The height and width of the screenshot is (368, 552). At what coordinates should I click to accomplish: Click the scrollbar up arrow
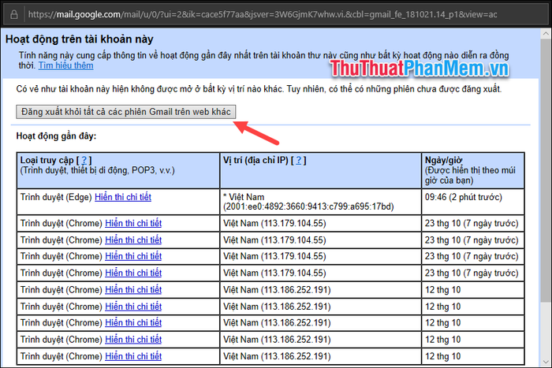(546, 34)
